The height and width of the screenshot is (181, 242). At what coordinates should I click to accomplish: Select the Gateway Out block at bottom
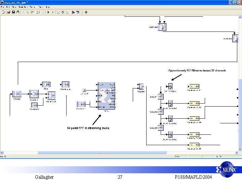pos(194,145)
